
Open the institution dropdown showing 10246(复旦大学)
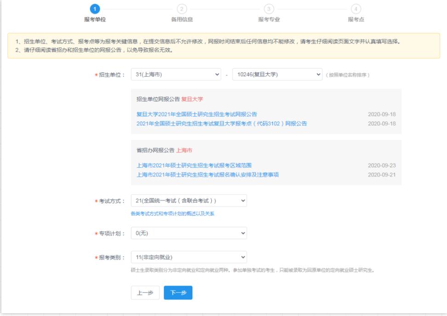277,75
